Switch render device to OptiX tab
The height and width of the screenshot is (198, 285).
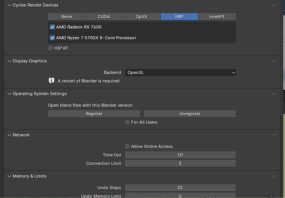click(142, 17)
